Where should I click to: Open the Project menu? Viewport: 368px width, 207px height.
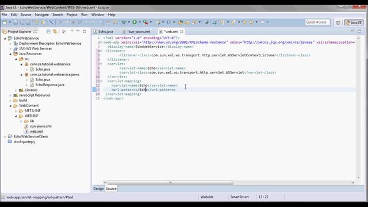coord(72,14)
